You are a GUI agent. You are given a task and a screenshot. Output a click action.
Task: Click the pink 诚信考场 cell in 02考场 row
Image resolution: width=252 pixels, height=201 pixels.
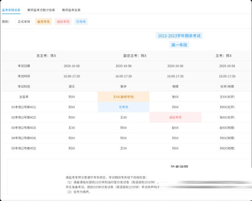(175, 118)
